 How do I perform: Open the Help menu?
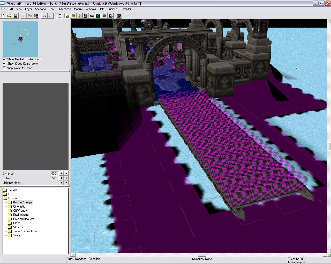[x=102, y=9]
